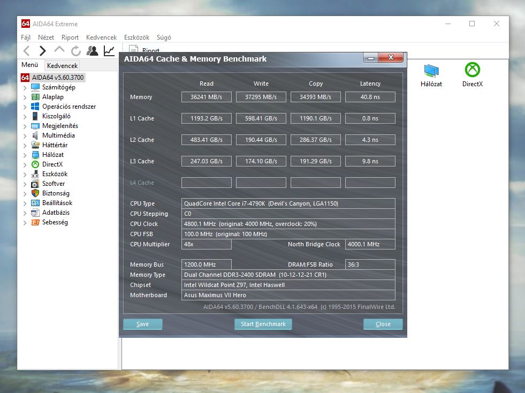Viewport: 525px width, 393px height.
Task: Open the Kedvencek menu in menu bar
Action: [x=102, y=37]
